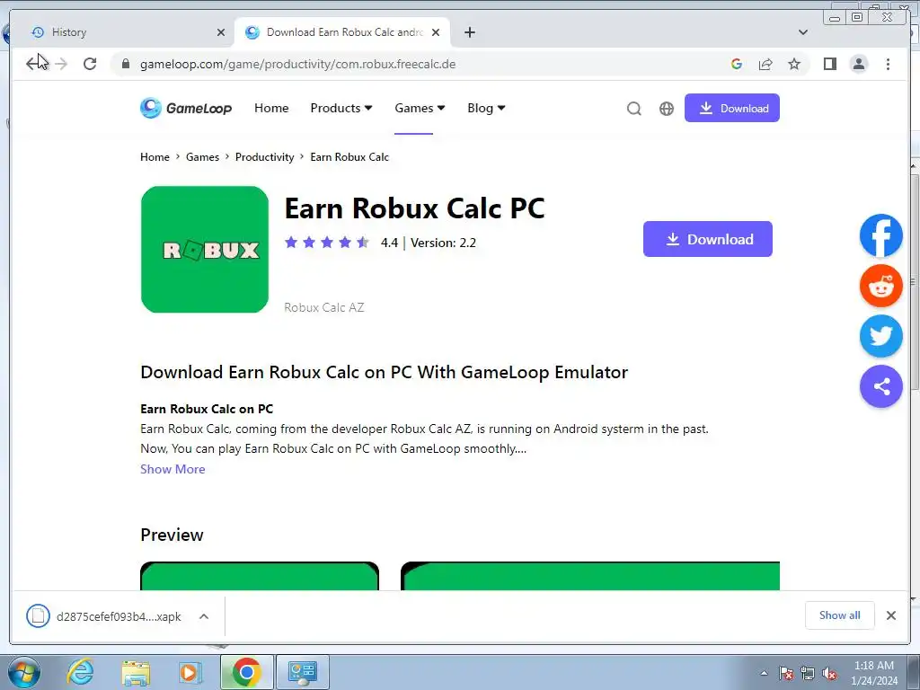Click the first preview screenshot
The image size is (920, 690).
[x=260, y=576]
